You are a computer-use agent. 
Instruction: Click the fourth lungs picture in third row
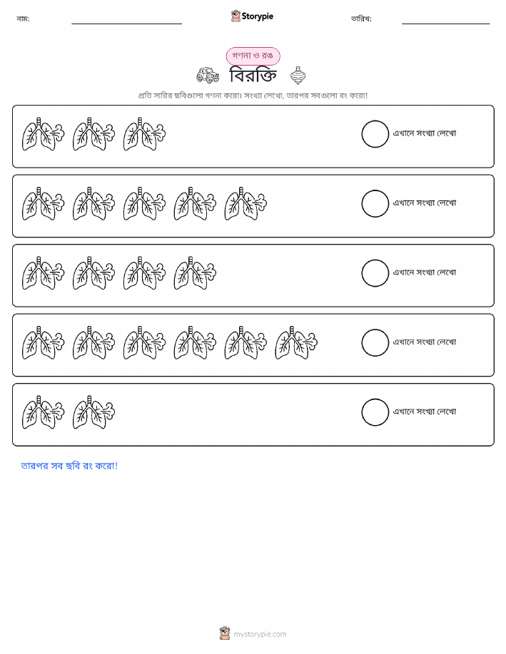195,273
